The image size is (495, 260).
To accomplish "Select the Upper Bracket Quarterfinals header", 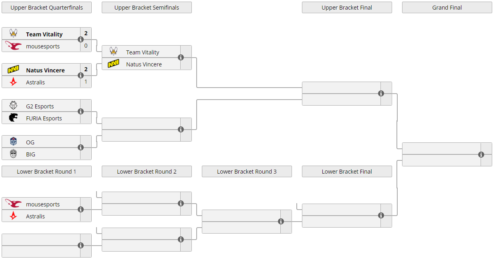I will [x=46, y=8].
